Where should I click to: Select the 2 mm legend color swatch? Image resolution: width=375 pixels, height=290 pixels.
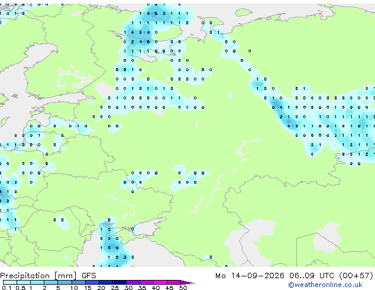(x=51, y=282)
